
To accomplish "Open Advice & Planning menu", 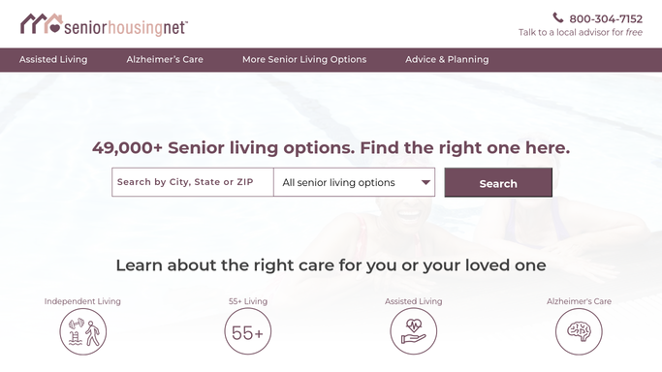I will click(447, 59).
